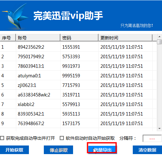Click the blue hummingbird logo icon
The height and width of the screenshot is (156, 162).
tap(15, 16)
